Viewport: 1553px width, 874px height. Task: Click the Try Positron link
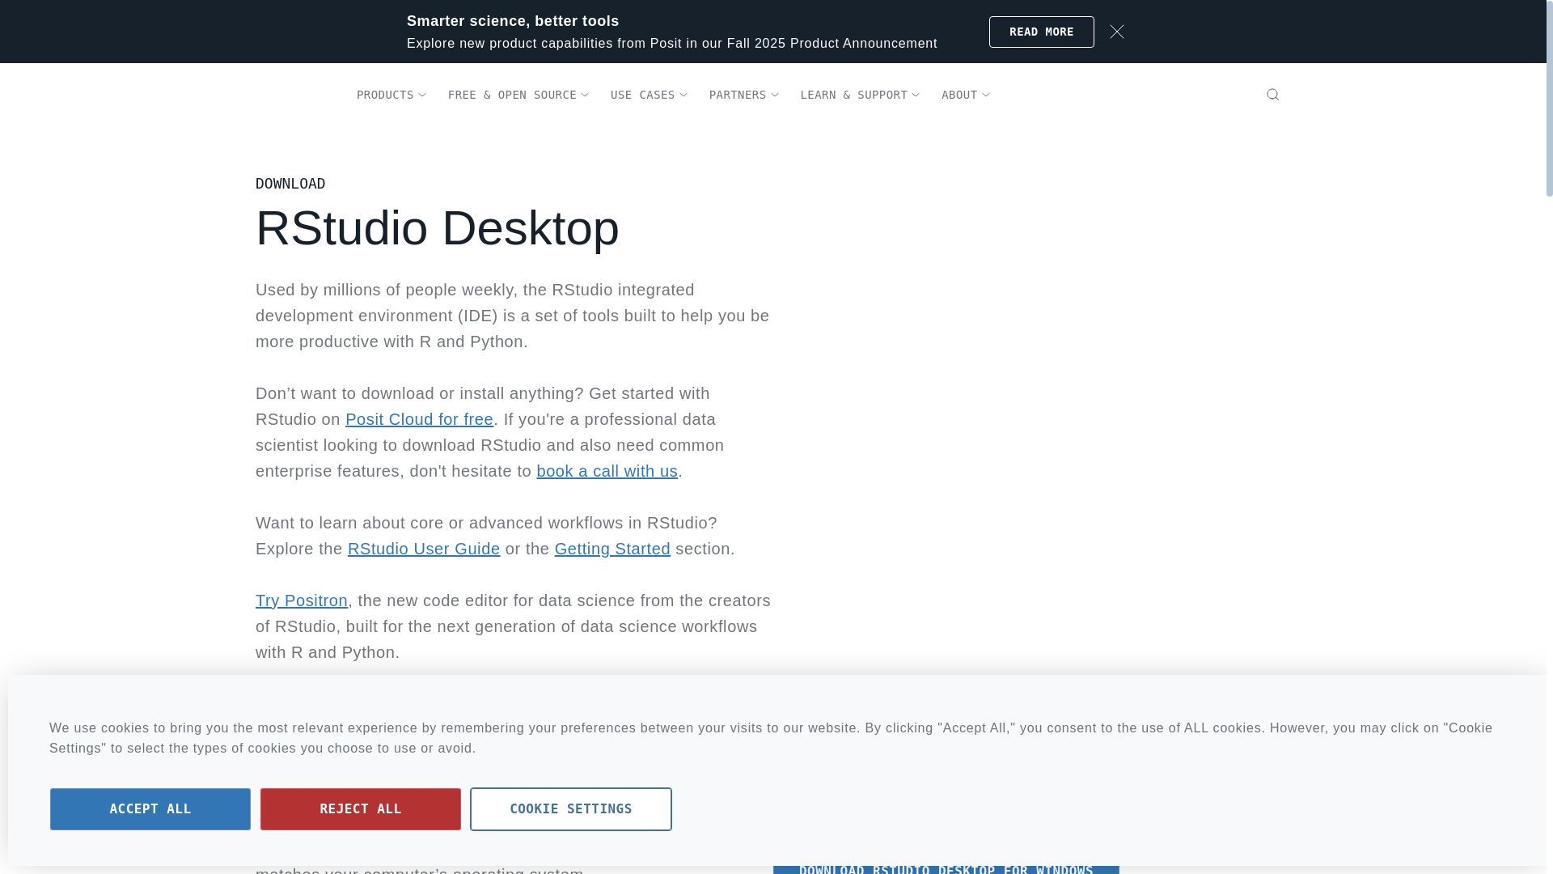point(302,600)
